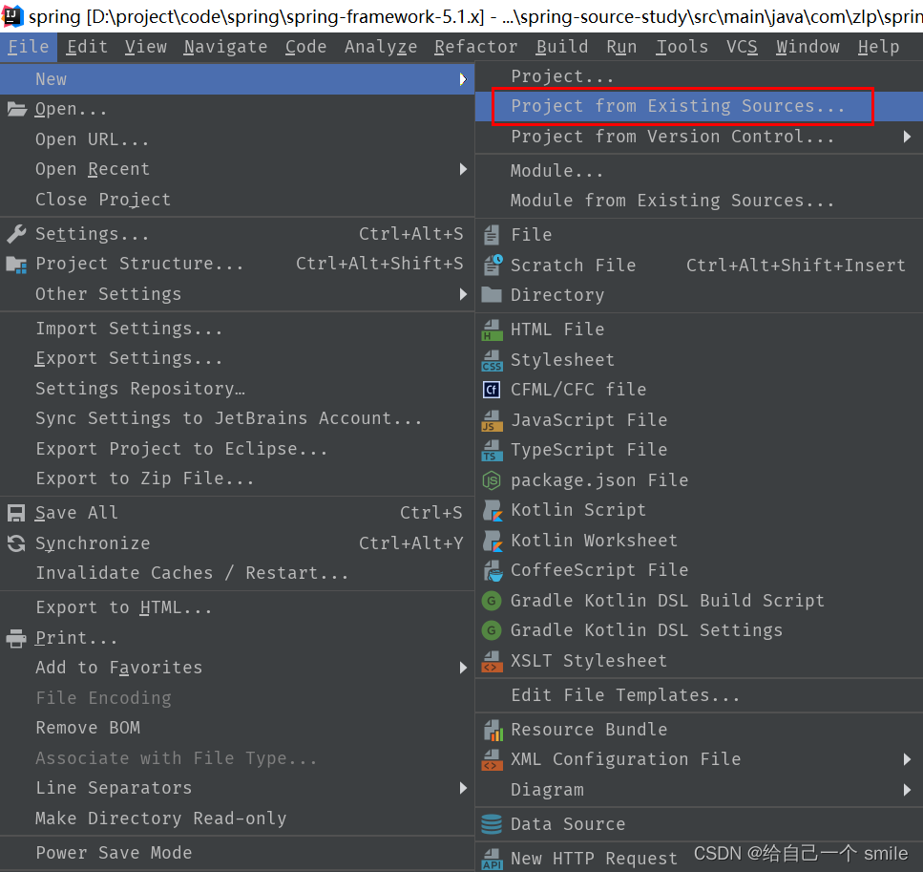Choose Remove BOM

pos(238,728)
